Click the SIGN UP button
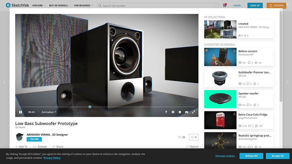Screen dimensions: 292x164 click(x=255, y=5)
